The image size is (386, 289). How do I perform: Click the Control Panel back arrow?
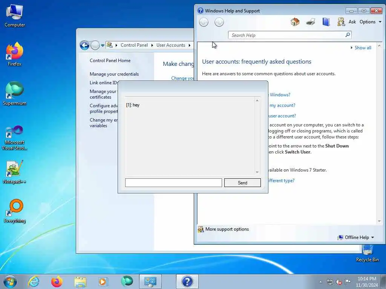(84, 45)
